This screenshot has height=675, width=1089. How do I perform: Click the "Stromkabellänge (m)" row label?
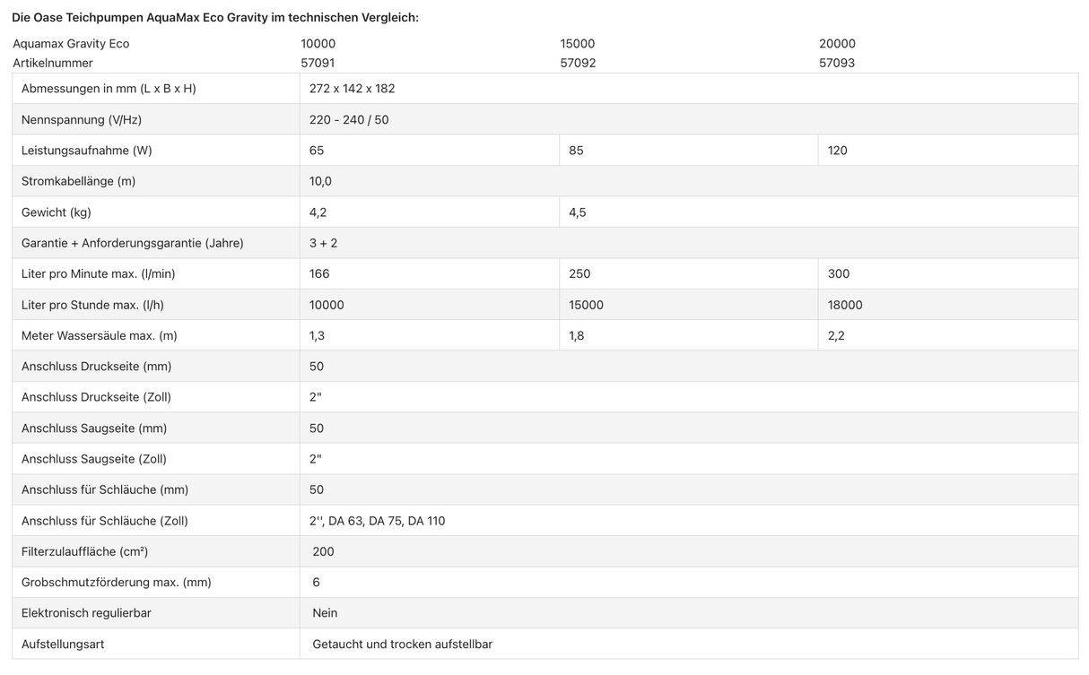(78, 181)
